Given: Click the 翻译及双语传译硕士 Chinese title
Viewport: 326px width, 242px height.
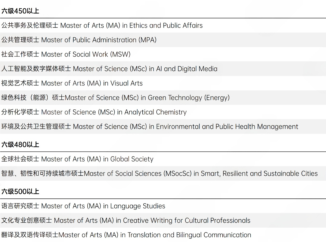Looking at the screenshot, I should click(x=30, y=235).
